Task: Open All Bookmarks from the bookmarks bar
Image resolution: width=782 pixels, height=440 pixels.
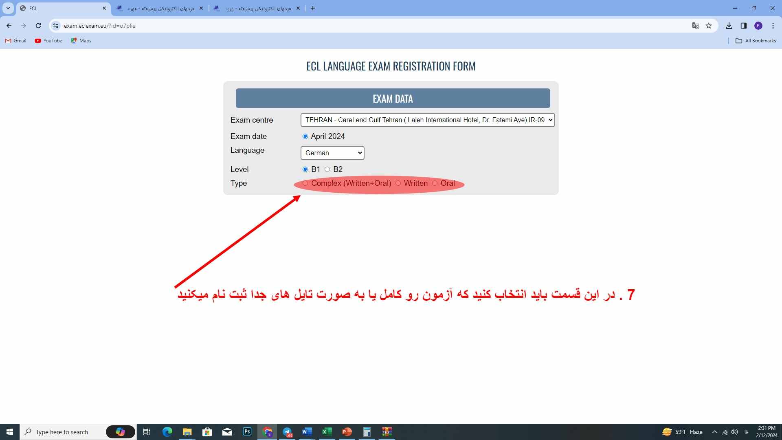Action: (x=756, y=40)
